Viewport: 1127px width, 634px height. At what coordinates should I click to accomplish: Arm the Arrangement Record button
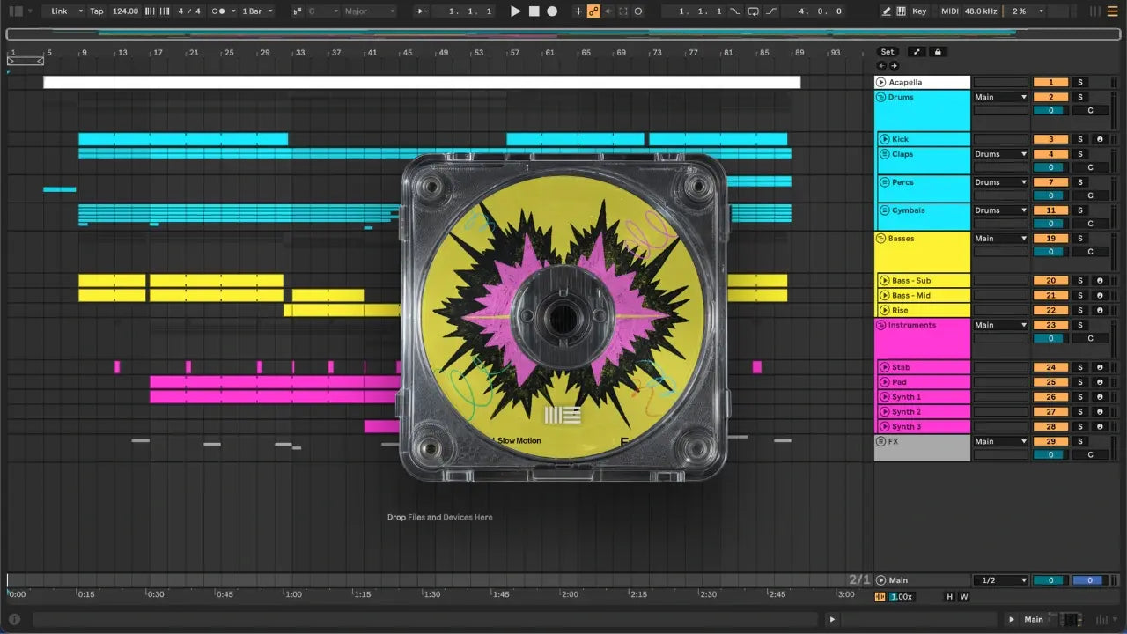tap(552, 11)
